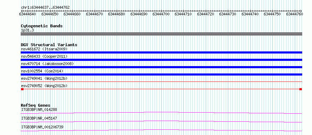
Task: Click ruler coordinate 63444690
Action: (x=139, y=14)
